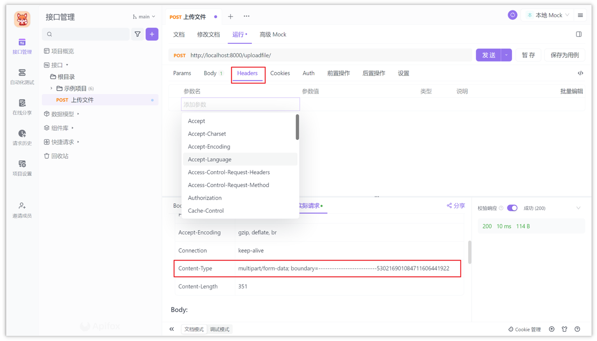
Task: Open 发送 button dropdown arrow
Action: point(507,55)
